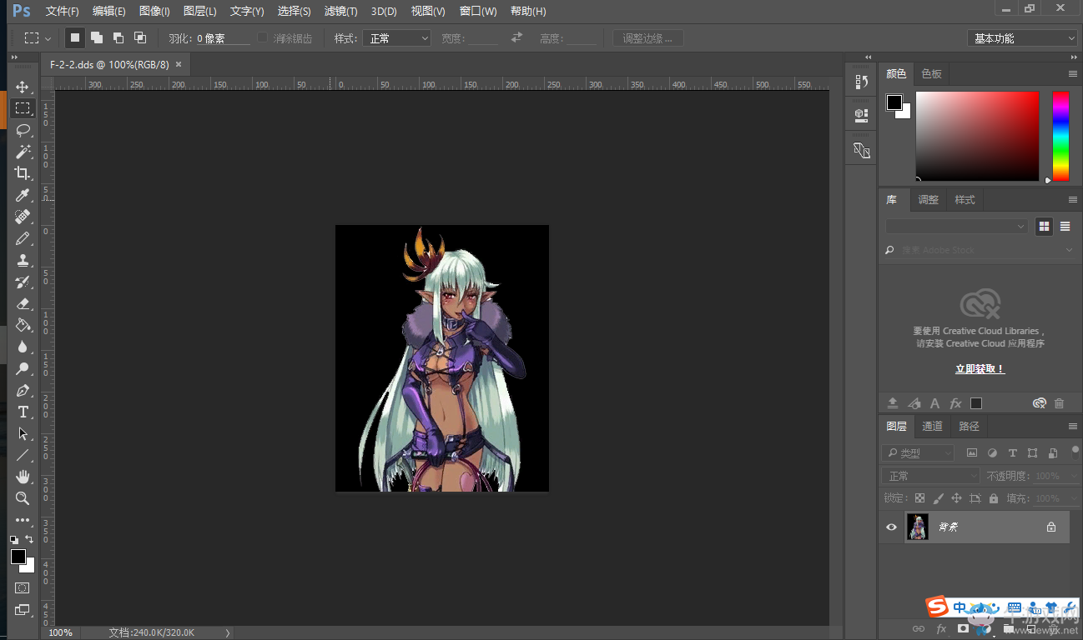Toggle Quick Mask mode
1083x640 pixels.
23,587
